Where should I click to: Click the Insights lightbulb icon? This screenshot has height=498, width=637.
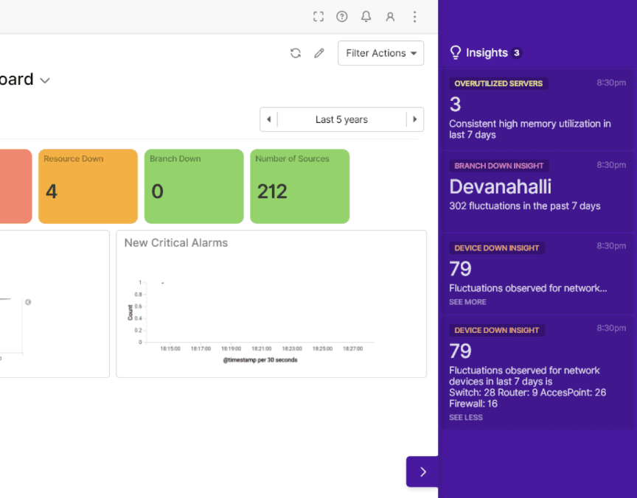[456, 53]
